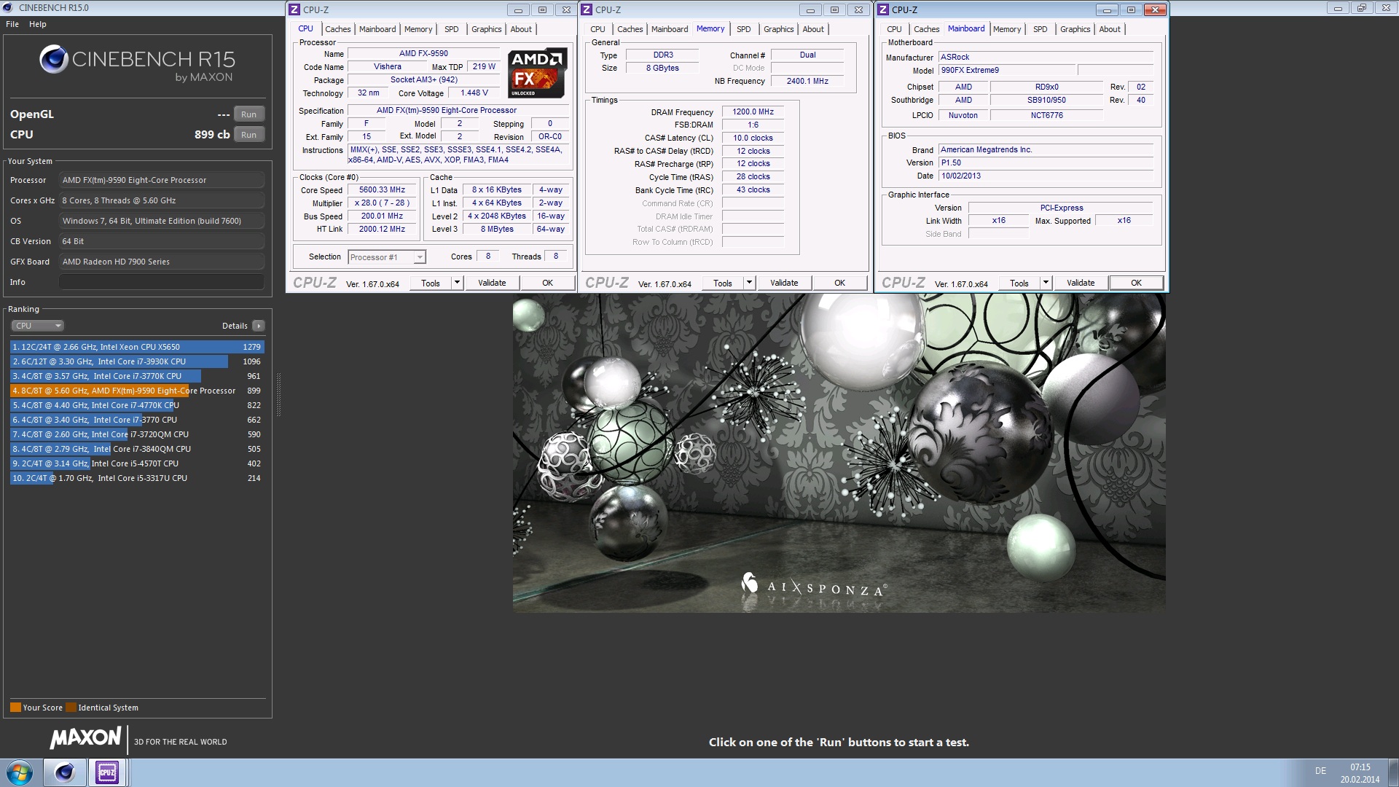Click the DE language indicator in tray

click(1320, 770)
